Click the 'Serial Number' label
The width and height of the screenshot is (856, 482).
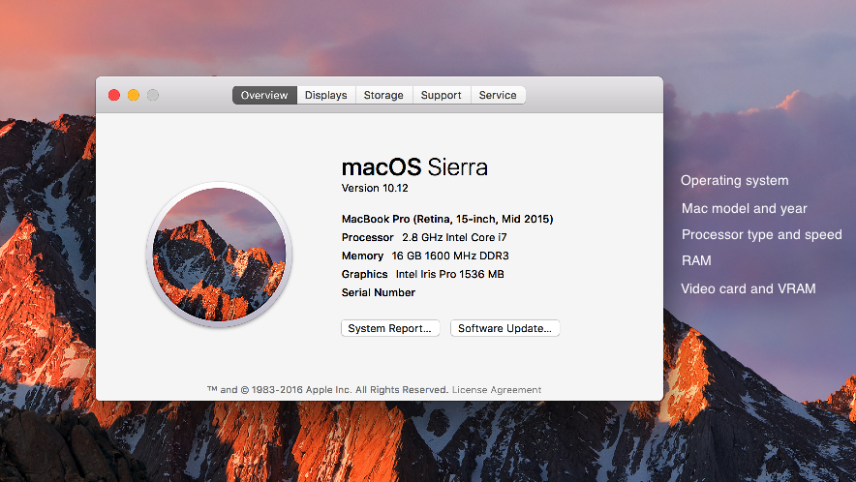click(x=379, y=292)
